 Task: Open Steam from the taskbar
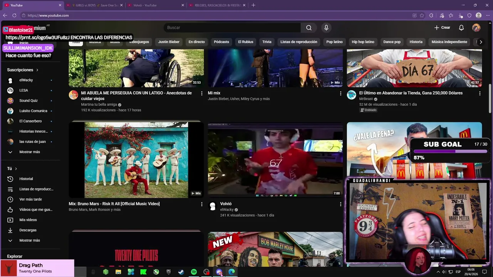tap(181, 272)
